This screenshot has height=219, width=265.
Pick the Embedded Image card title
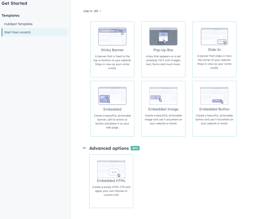tap(163, 109)
